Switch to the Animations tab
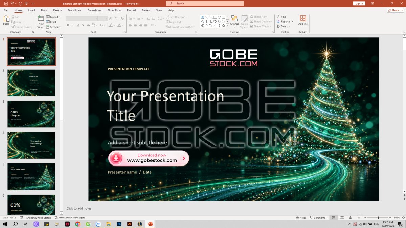 (94, 10)
